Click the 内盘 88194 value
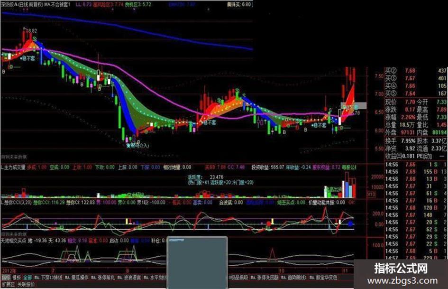 pos(439,132)
